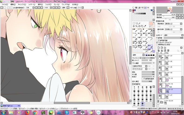The height and width of the screenshot is (115, 184).
Task: Click the foreground color swatch
Action: click(x=151, y=23)
